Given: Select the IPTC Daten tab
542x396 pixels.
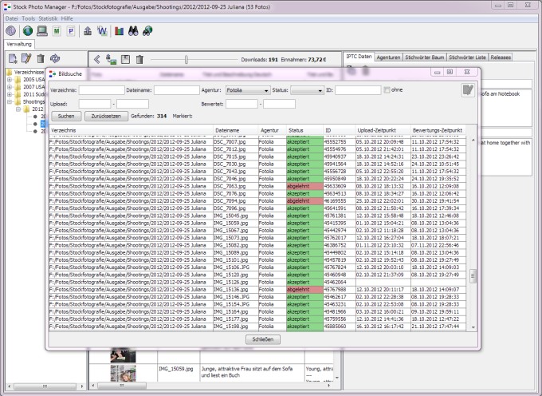Looking at the screenshot, I should [359, 57].
